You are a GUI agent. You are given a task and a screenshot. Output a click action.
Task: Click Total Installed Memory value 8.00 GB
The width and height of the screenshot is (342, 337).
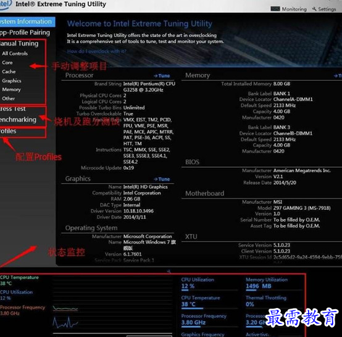pyautogui.click(x=282, y=84)
